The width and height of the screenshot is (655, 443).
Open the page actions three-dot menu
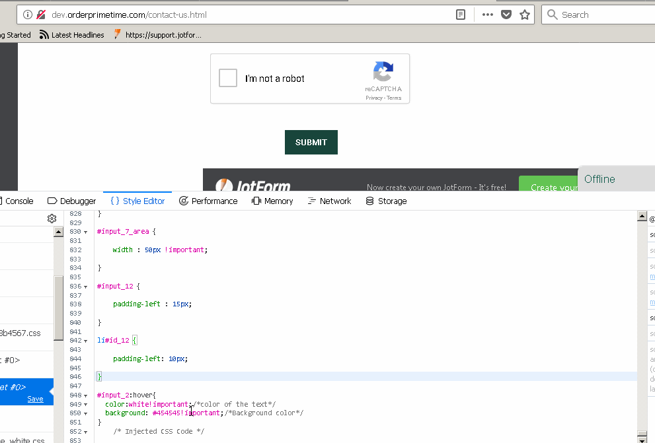pyautogui.click(x=488, y=15)
